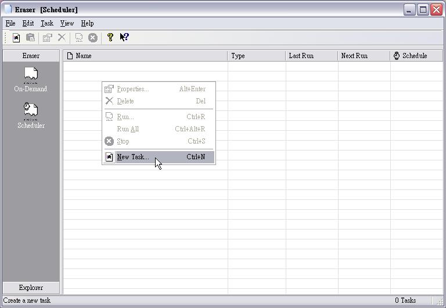The height and width of the screenshot is (308, 446).
Task: Close the Eraser window
Action: pyautogui.click(x=436, y=10)
